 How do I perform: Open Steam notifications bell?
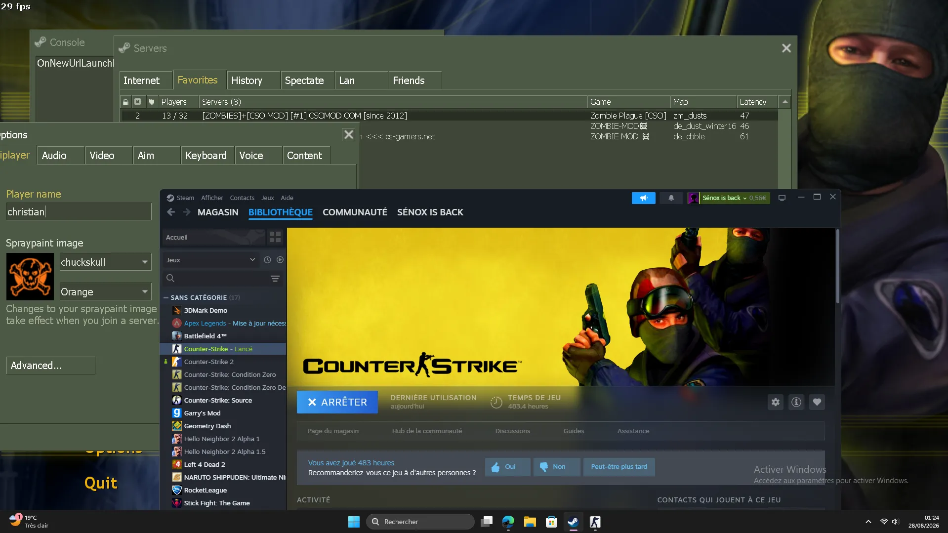click(x=671, y=198)
